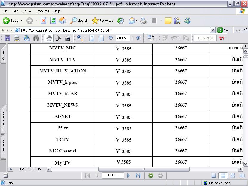Click page number field '1 of 11'
248x186 pixels.
tap(113, 175)
